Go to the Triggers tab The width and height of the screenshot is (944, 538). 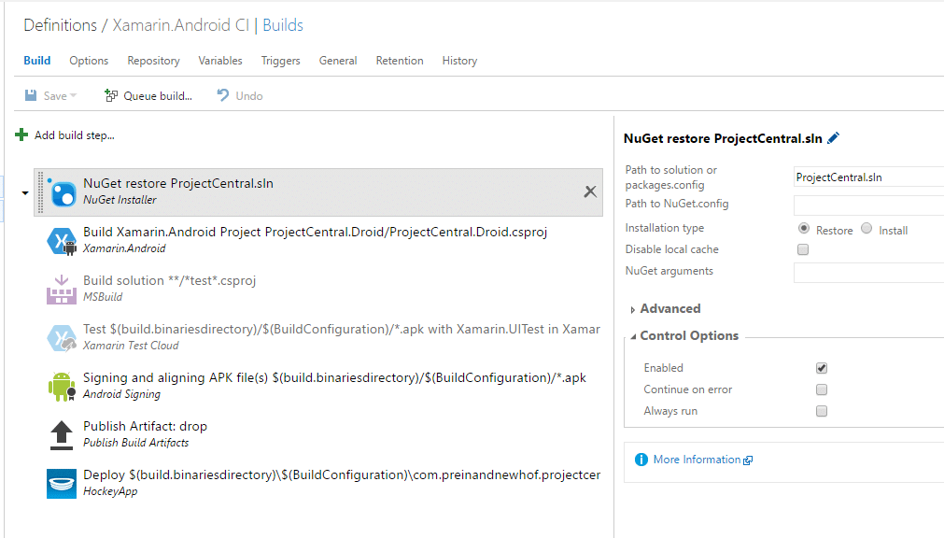coord(280,61)
